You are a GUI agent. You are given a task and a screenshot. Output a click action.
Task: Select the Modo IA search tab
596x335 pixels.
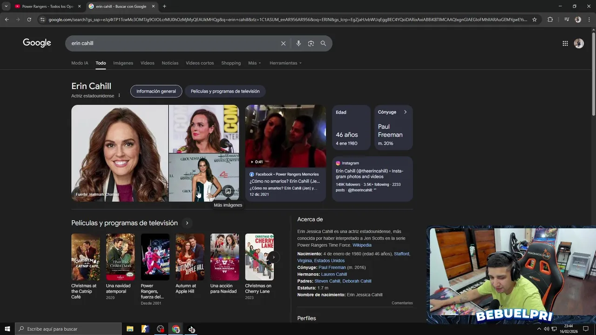[80, 63]
